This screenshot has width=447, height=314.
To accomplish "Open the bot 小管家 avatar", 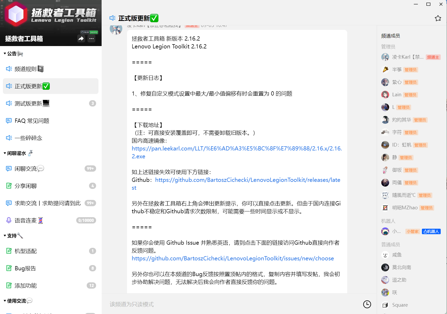I will (x=385, y=231).
